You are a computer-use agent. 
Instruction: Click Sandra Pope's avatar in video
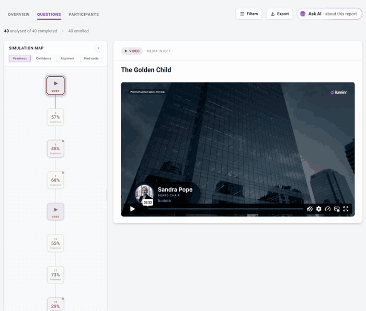(144, 194)
